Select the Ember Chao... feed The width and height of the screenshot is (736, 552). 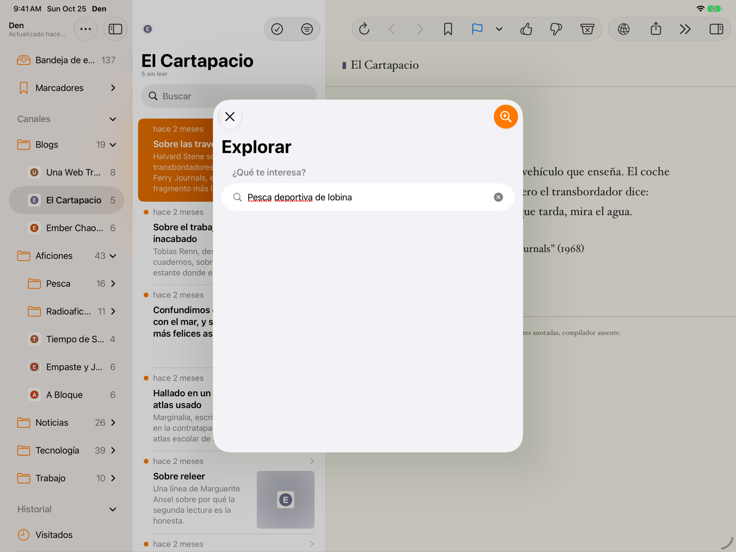point(66,228)
